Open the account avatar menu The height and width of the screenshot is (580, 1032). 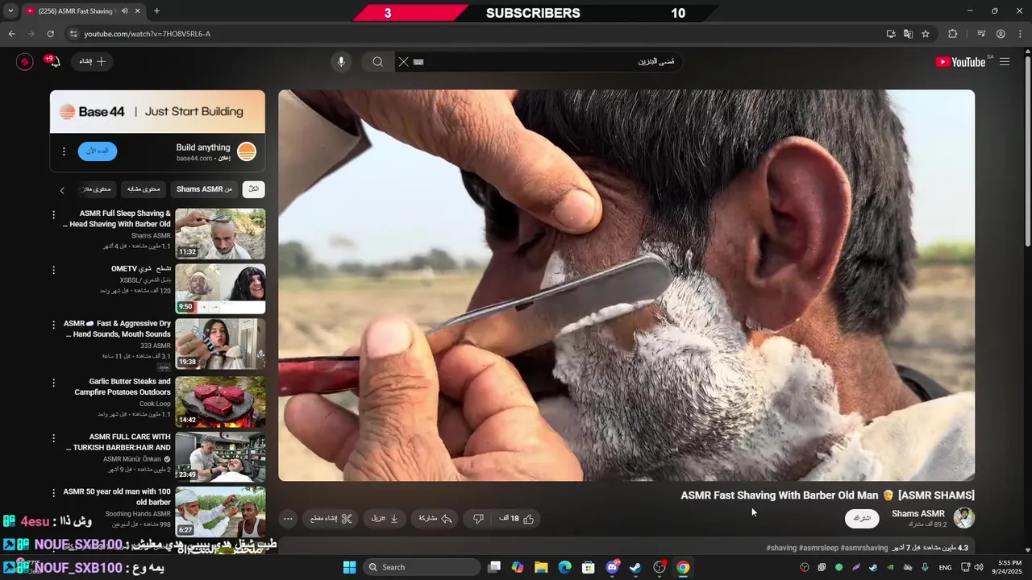pyautogui.click(x=25, y=62)
